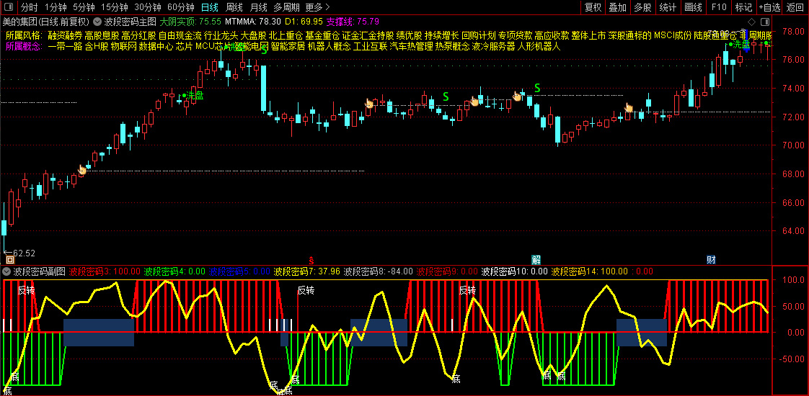809x396 pixels.
Task: Click the 融资融券 style tag
Action: pos(65,35)
